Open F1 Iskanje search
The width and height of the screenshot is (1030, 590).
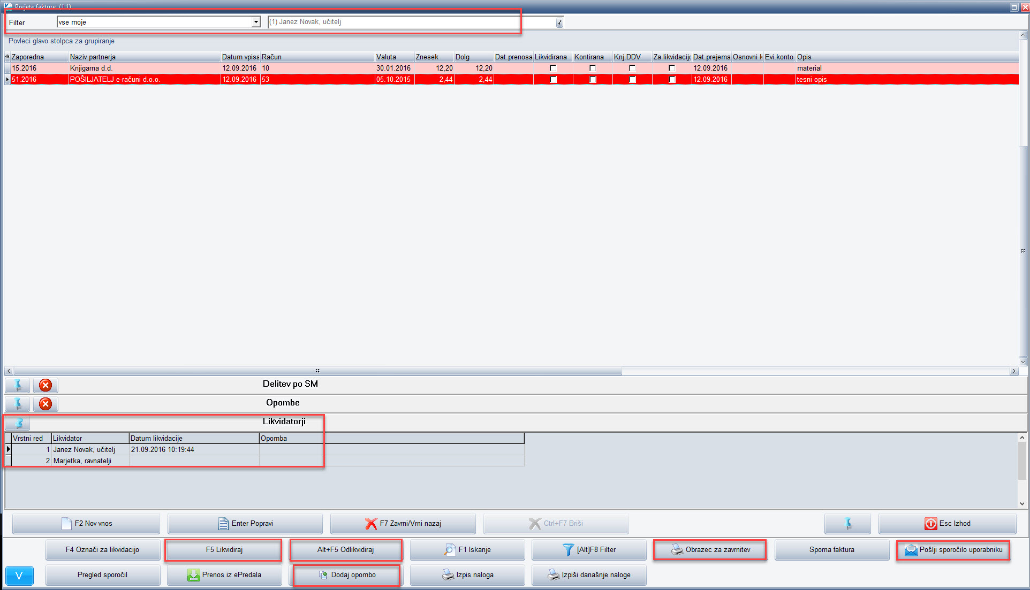(467, 550)
